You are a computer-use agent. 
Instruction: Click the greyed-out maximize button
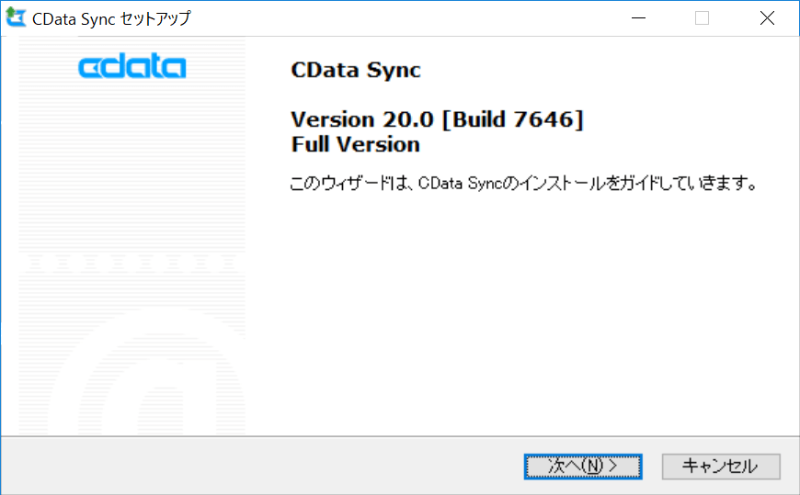click(702, 18)
